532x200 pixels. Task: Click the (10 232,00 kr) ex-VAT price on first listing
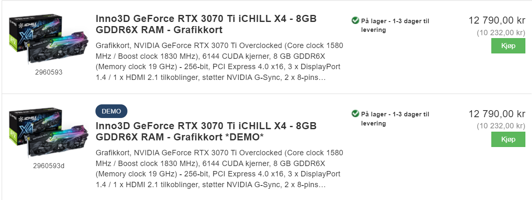(501, 33)
